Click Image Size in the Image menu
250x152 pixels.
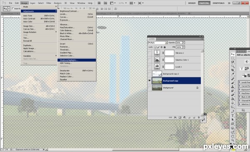tap(39, 26)
